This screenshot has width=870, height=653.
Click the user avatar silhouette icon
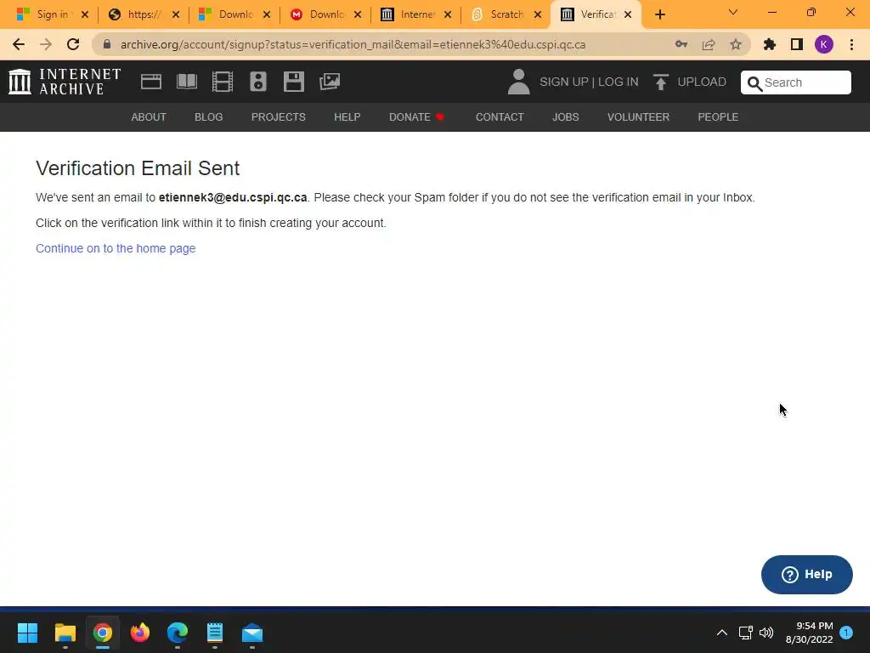[519, 82]
